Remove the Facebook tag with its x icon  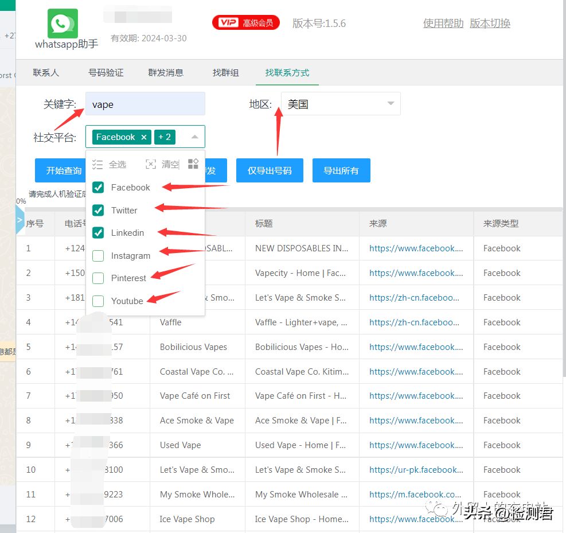[x=144, y=137]
